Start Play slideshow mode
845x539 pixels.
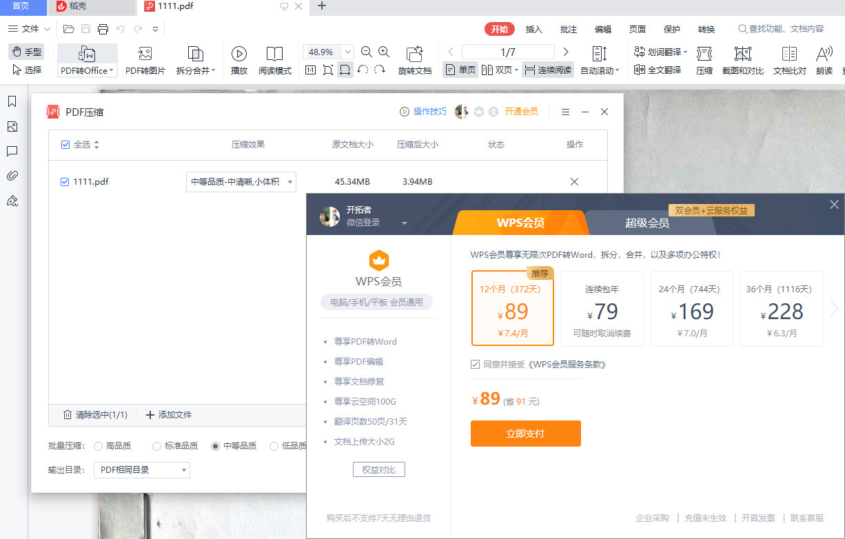[x=239, y=61]
